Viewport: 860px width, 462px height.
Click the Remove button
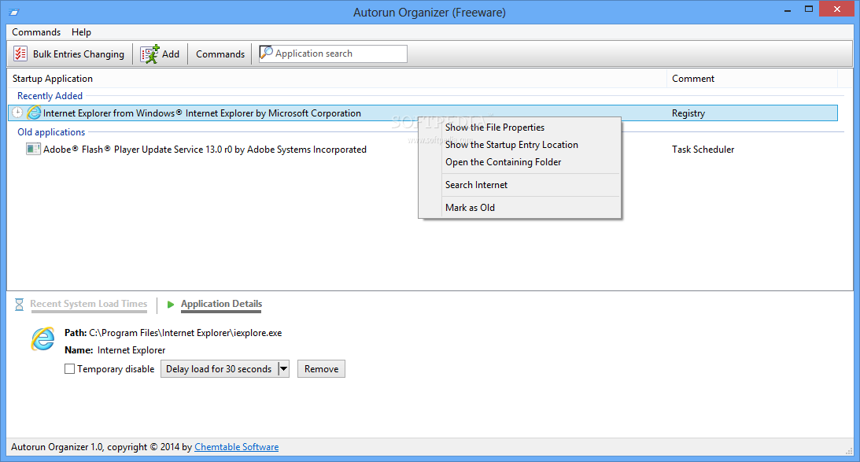click(x=321, y=368)
